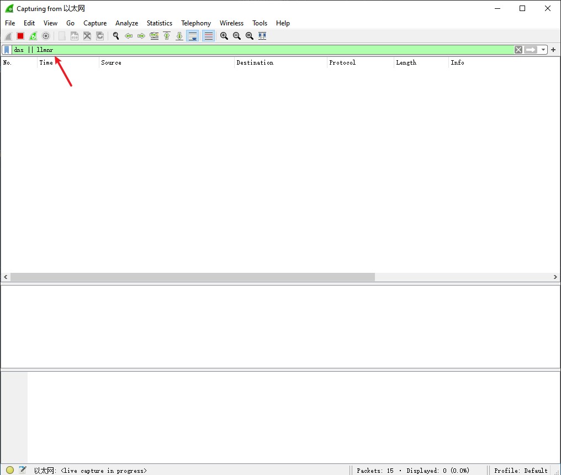Open the Edit menu

tap(29, 23)
